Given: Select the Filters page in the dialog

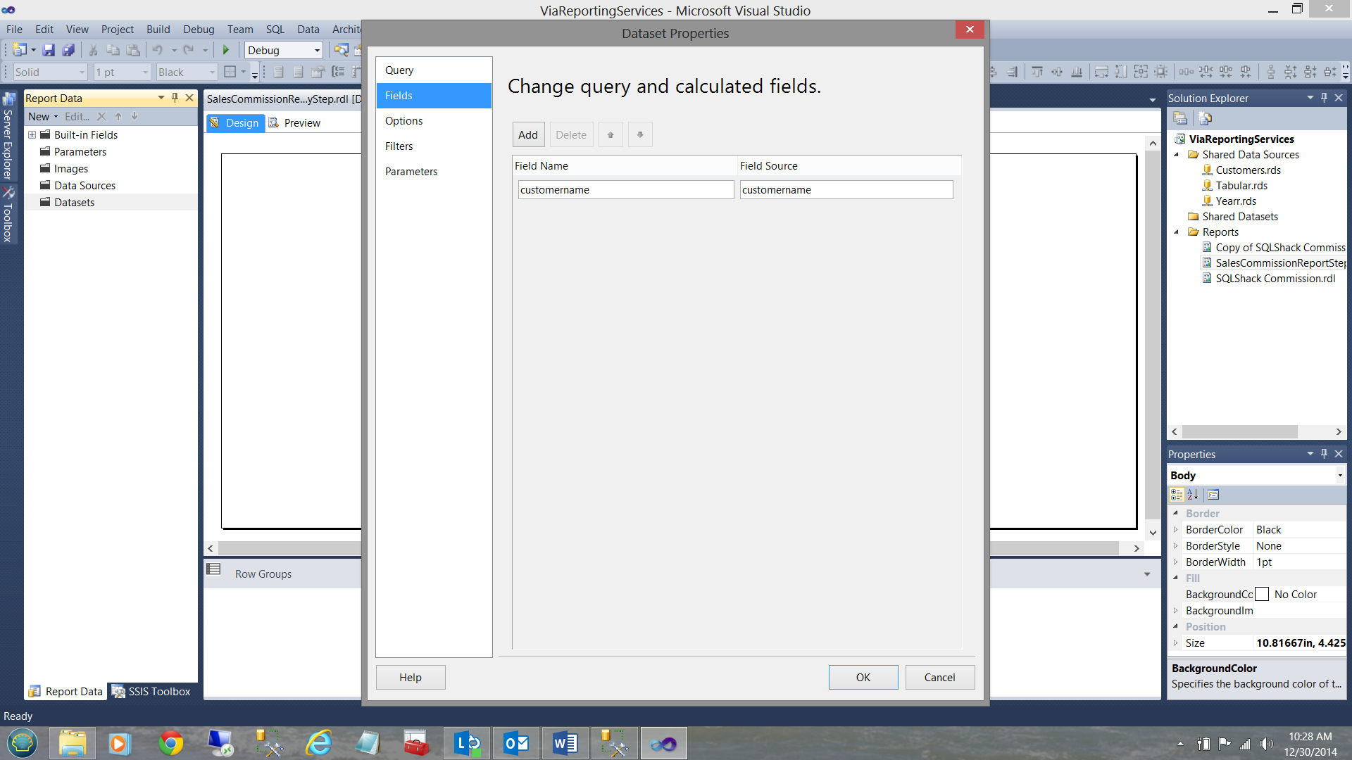Looking at the screenshot, I should coord(399,146).
